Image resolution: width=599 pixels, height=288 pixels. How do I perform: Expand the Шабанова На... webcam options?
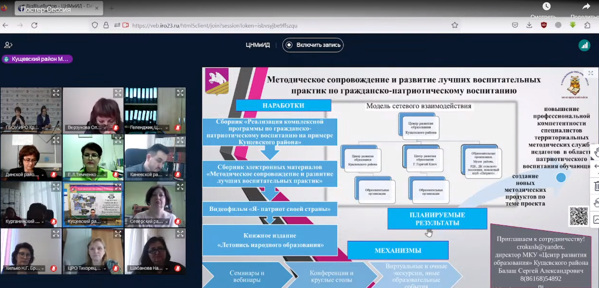pos(167,268)
